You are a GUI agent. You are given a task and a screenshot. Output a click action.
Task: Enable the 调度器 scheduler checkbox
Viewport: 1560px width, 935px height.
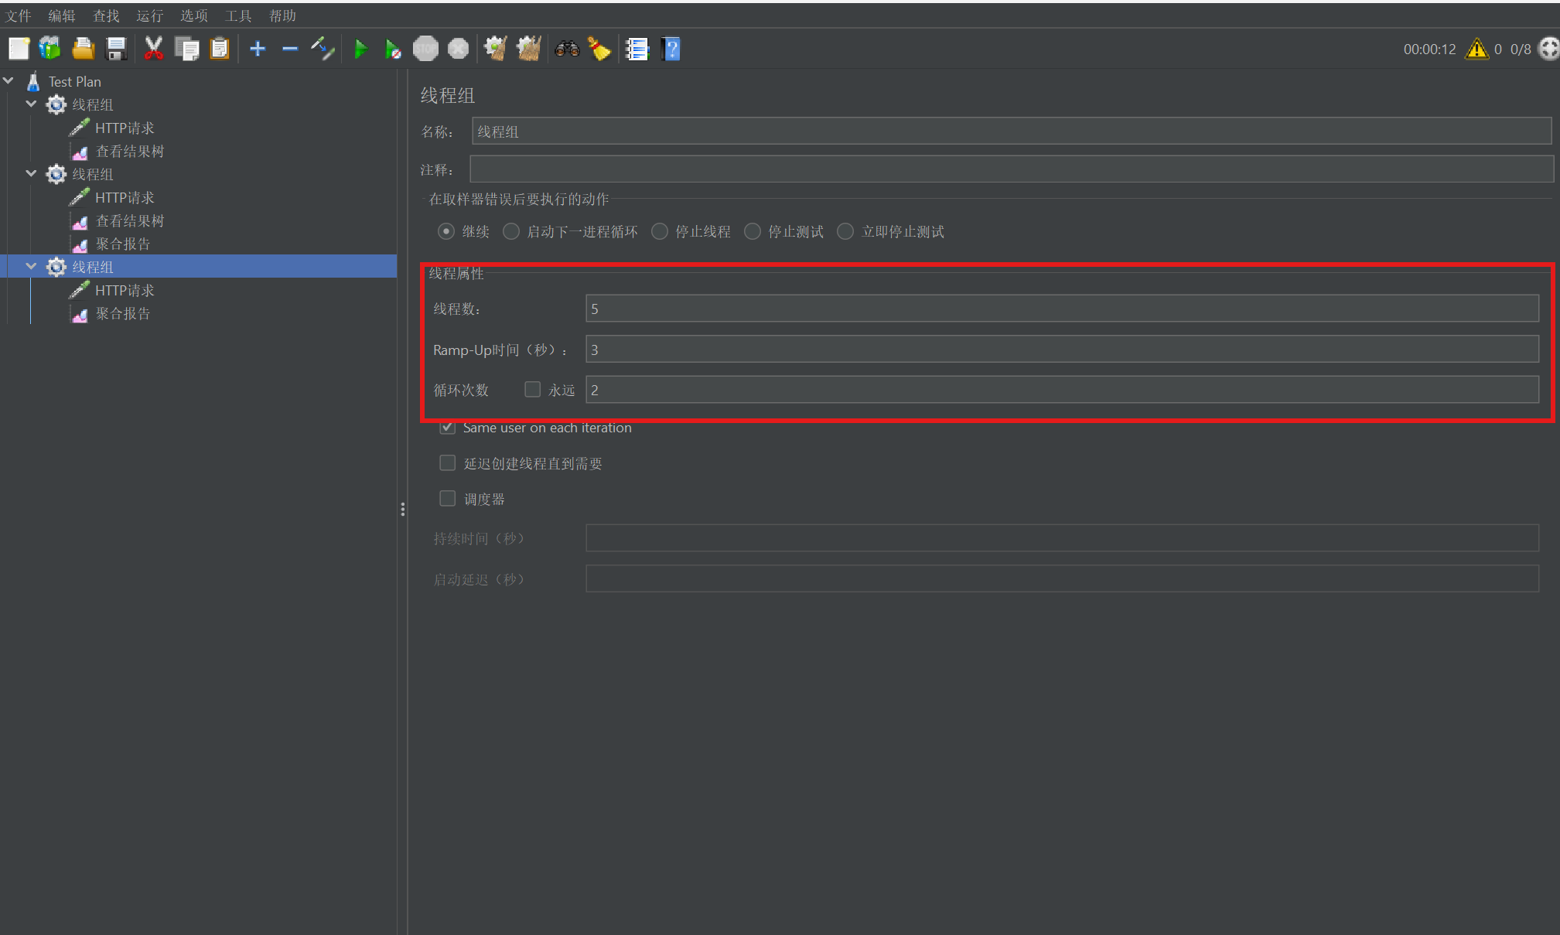tap(448, 499)
